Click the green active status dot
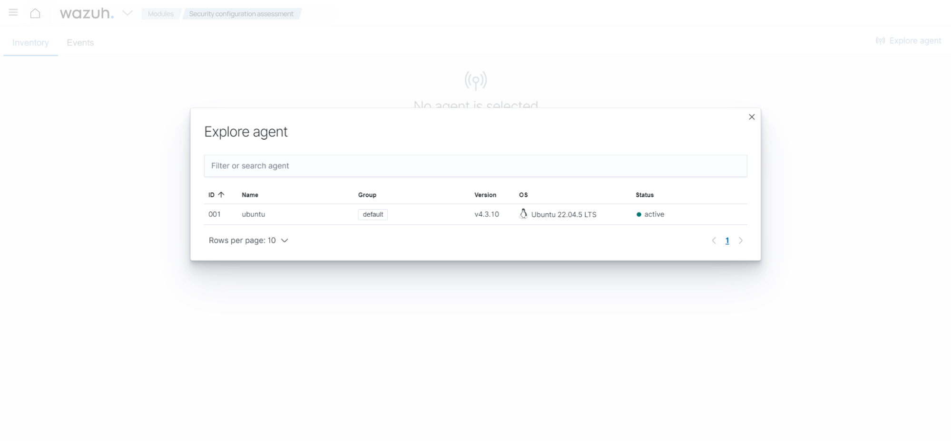The height and width of the screenshot is (441, 951). click(x=638, y=215)
